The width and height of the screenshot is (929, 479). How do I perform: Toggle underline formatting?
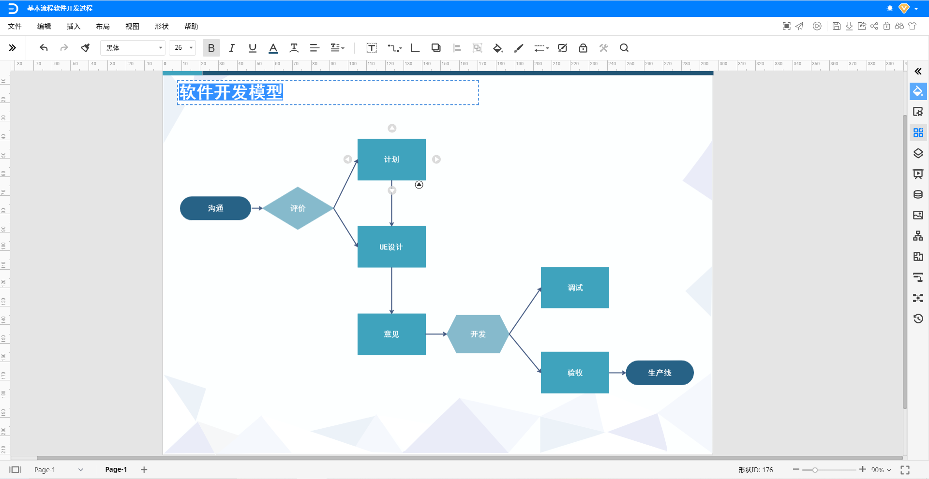(x=253, y=48)
